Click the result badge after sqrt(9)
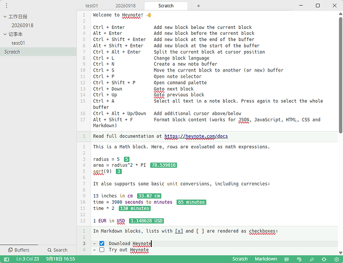The width and height of the screenshot is (343, 263). [119, 171]
